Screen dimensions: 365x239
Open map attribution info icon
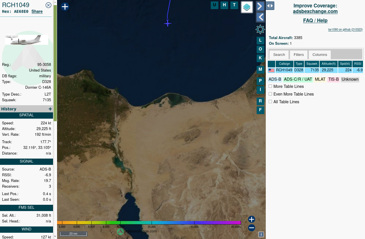click(261, 234)
